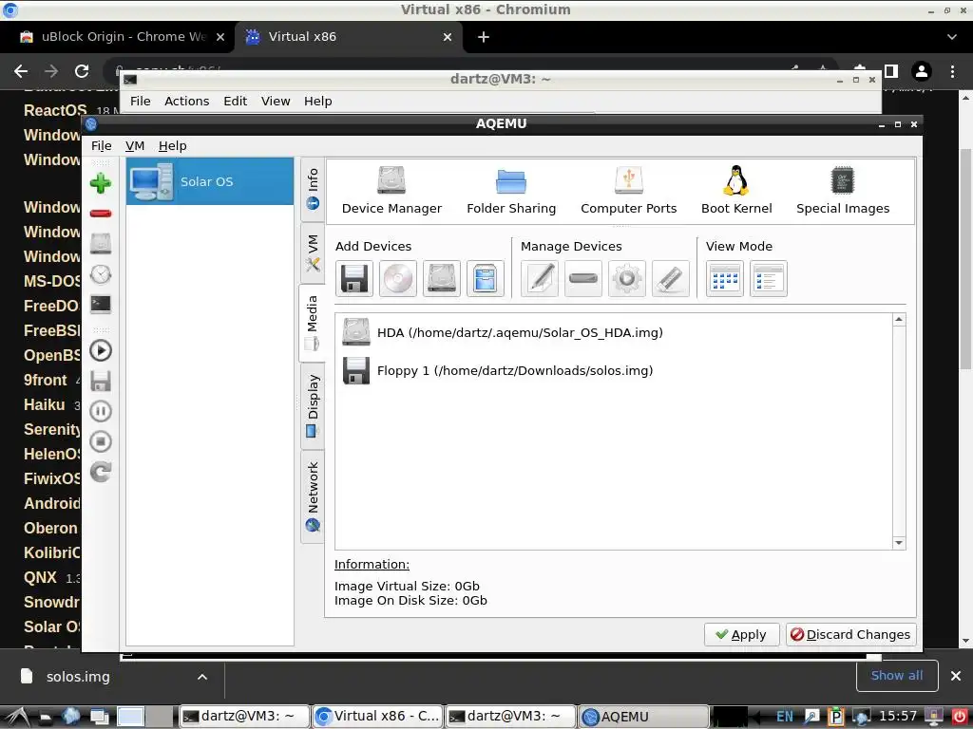Add a floppy device
The width and height of the screenshot is (973, 729).
pyautogui.click(x=354, y=279)
